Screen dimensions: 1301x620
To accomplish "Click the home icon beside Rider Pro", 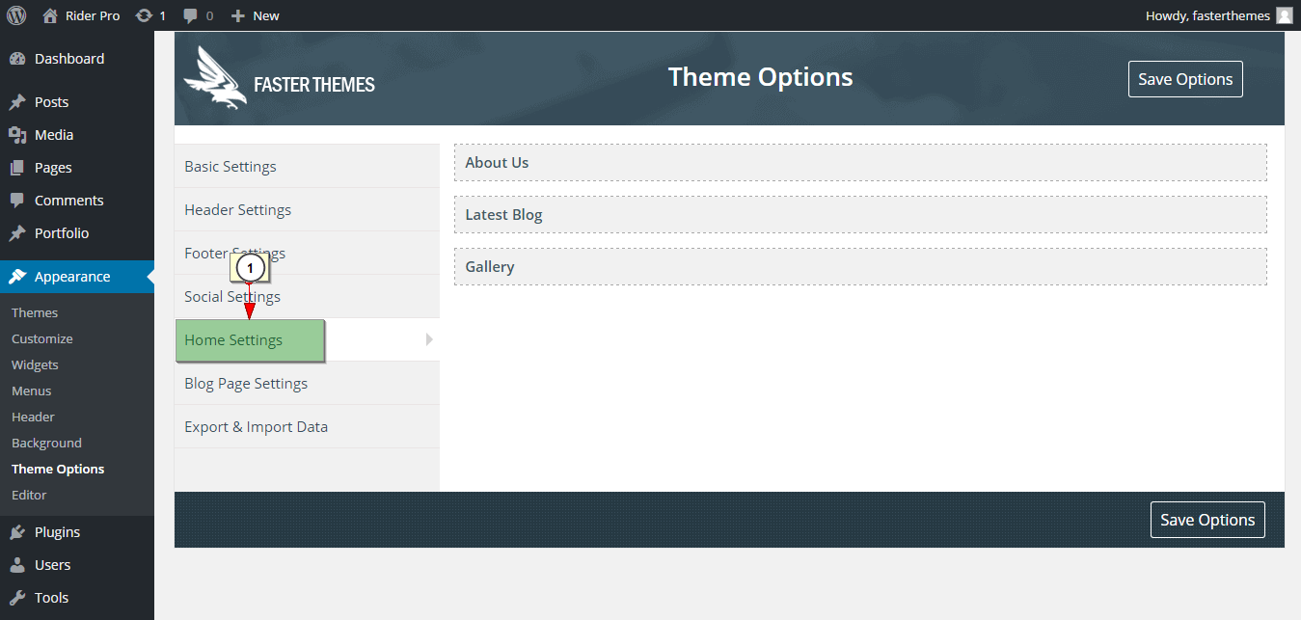I will (x=50, y=15).
